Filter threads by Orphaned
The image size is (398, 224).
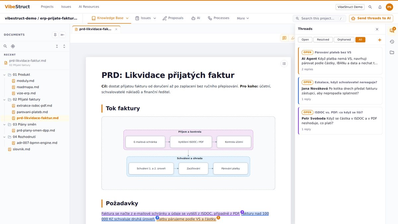(344, 40)
